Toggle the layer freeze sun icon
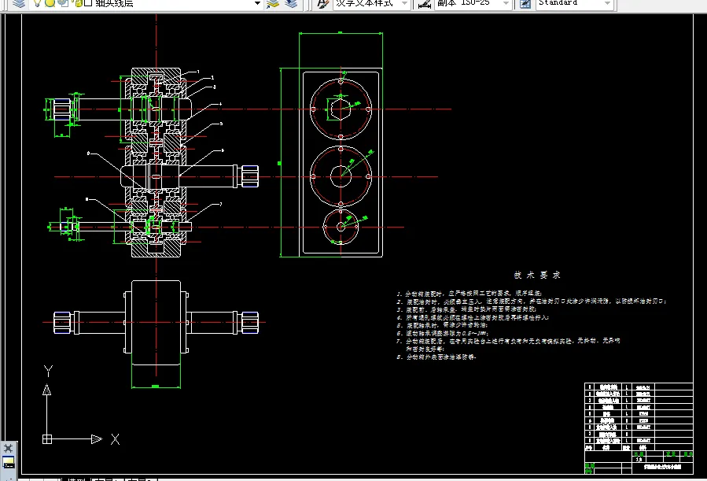 coord(50,3)
